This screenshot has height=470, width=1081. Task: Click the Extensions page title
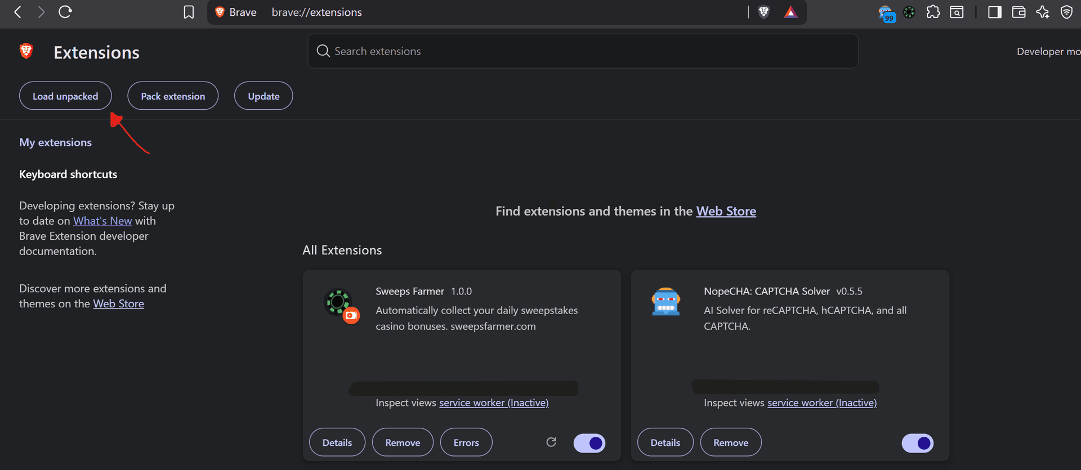(x=96, y=52)
